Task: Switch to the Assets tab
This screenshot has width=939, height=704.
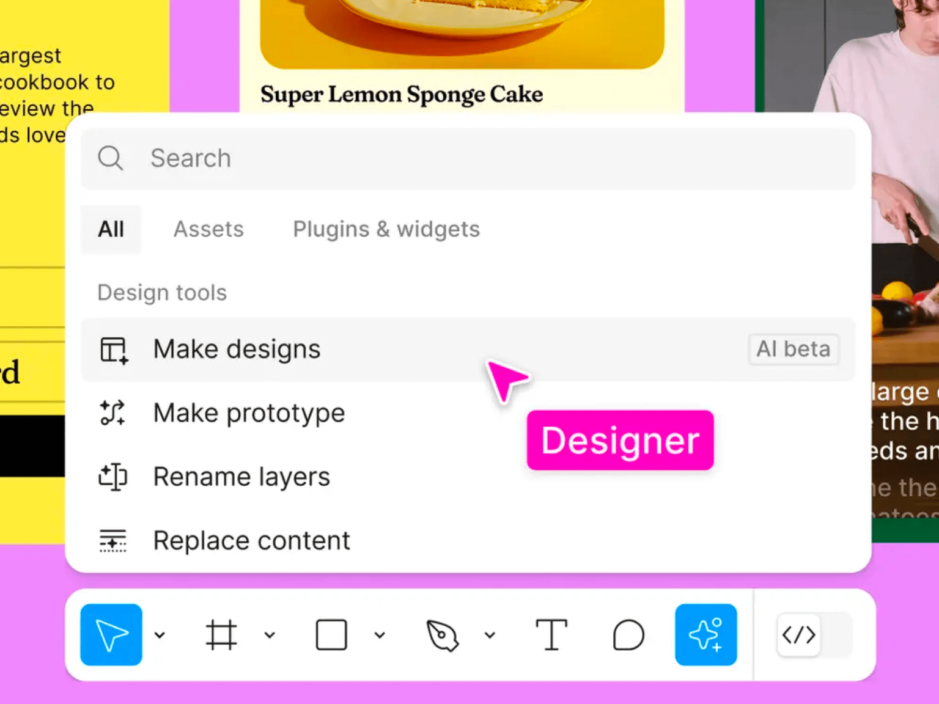Action: [x=208, y=229]
